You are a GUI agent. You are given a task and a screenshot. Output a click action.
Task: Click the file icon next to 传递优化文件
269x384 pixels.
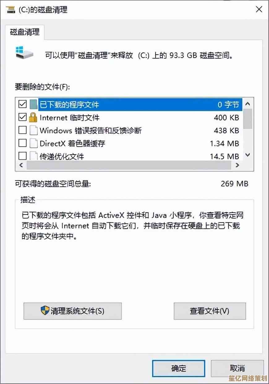tap(33, 156)
